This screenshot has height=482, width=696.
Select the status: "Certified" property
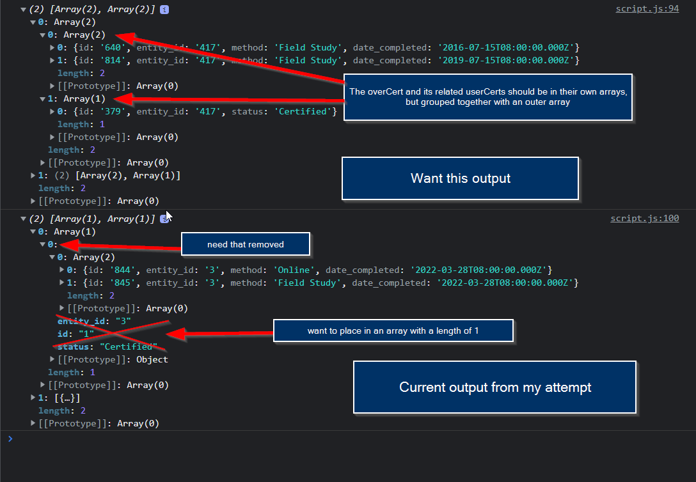(x=107, y=346)
